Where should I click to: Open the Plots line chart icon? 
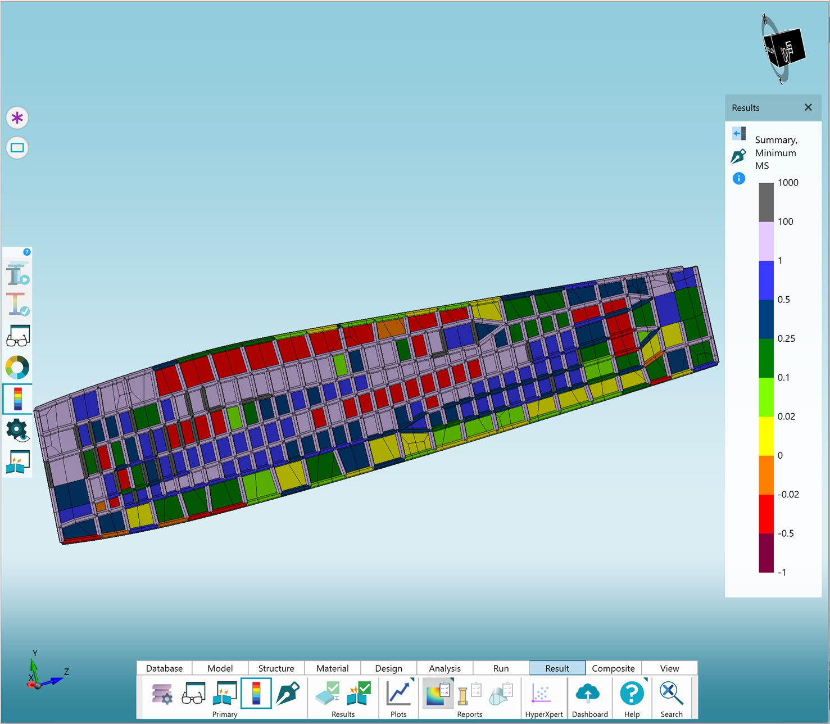click(398, 694)
